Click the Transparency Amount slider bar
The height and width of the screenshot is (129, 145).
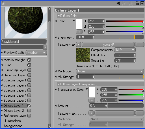click(x=126, y=106)
